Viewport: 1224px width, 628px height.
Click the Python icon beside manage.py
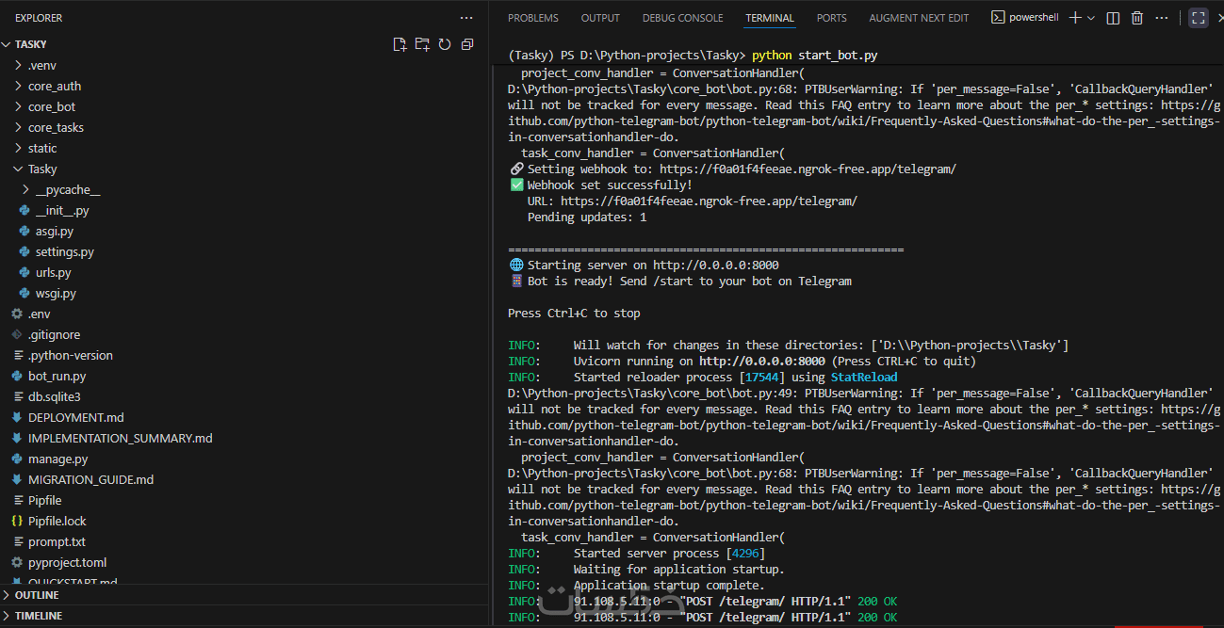coord(17,459)
